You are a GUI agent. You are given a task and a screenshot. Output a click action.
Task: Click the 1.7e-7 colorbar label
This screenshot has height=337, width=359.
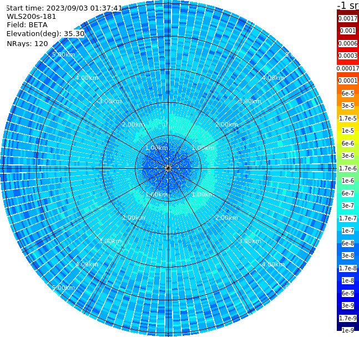coord(348,218)
